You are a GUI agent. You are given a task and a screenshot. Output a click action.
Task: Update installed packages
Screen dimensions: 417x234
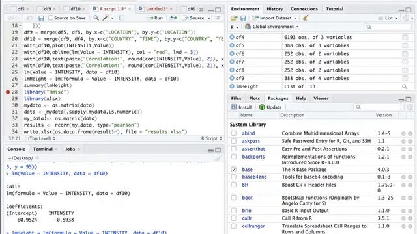point(270,107)
